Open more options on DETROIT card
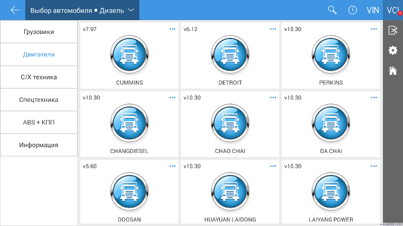 coord(273,29)
